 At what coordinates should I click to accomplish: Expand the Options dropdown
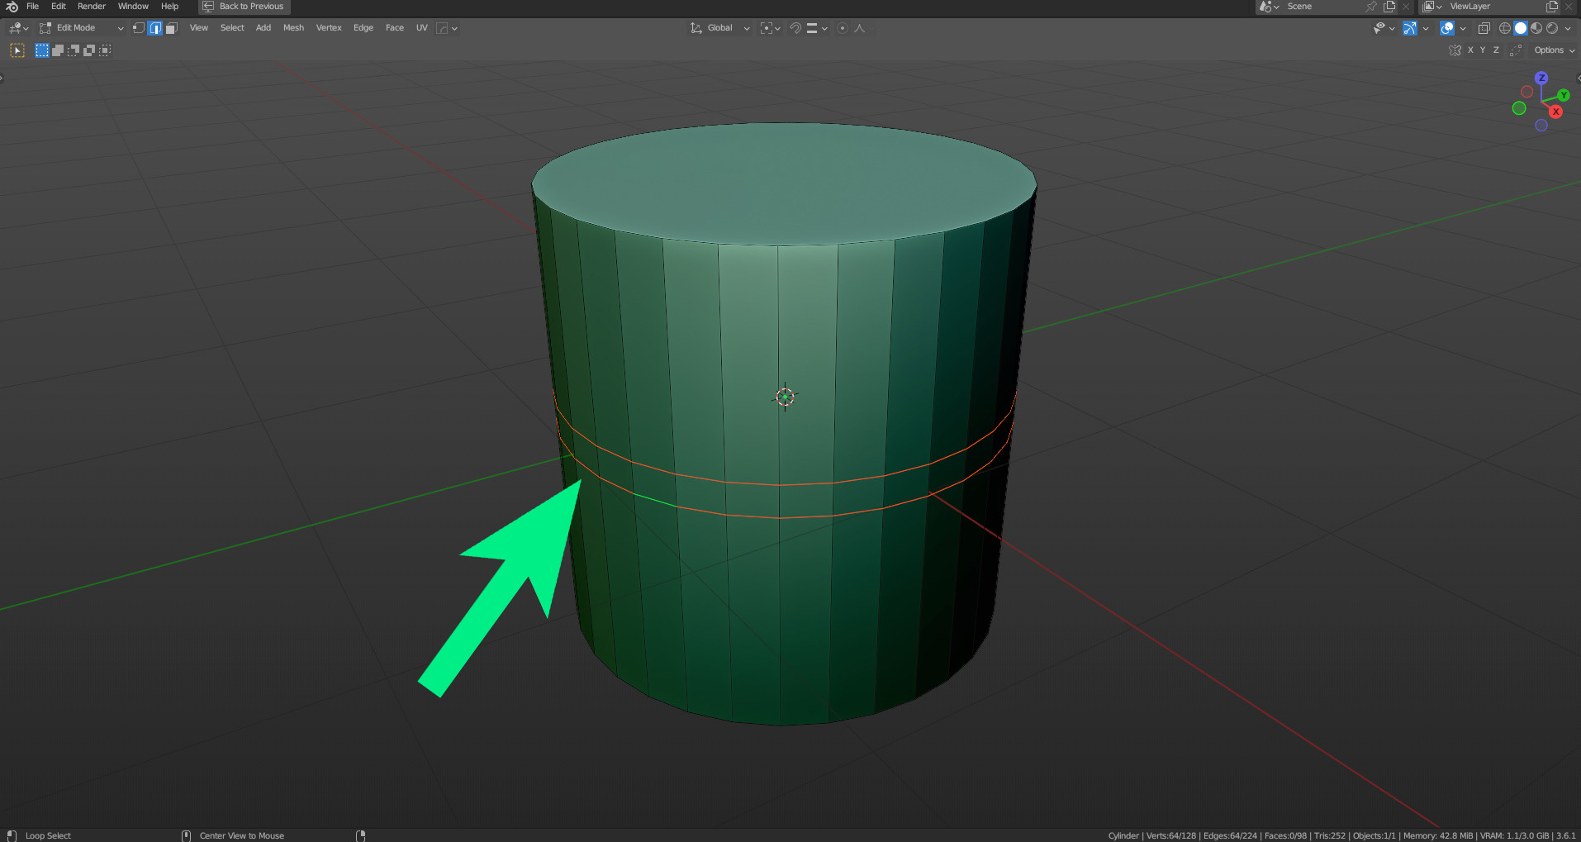click(x=1553, y=50)
